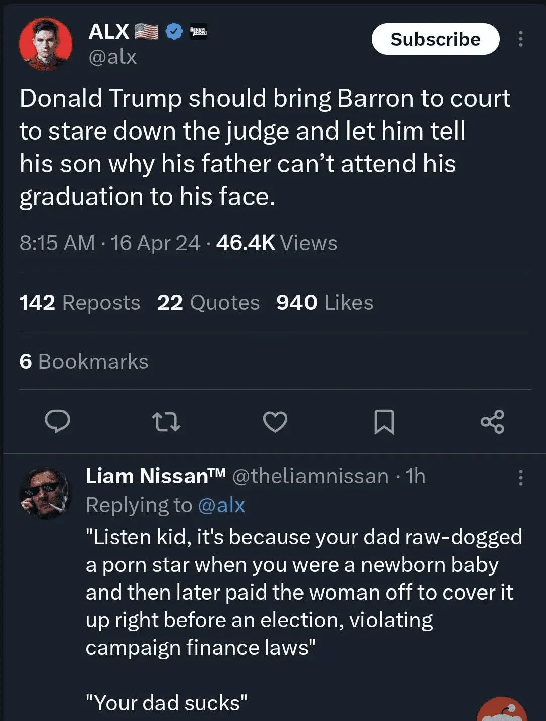
Task: Click the @alx mention in the reply
Action: pos(221,505)
